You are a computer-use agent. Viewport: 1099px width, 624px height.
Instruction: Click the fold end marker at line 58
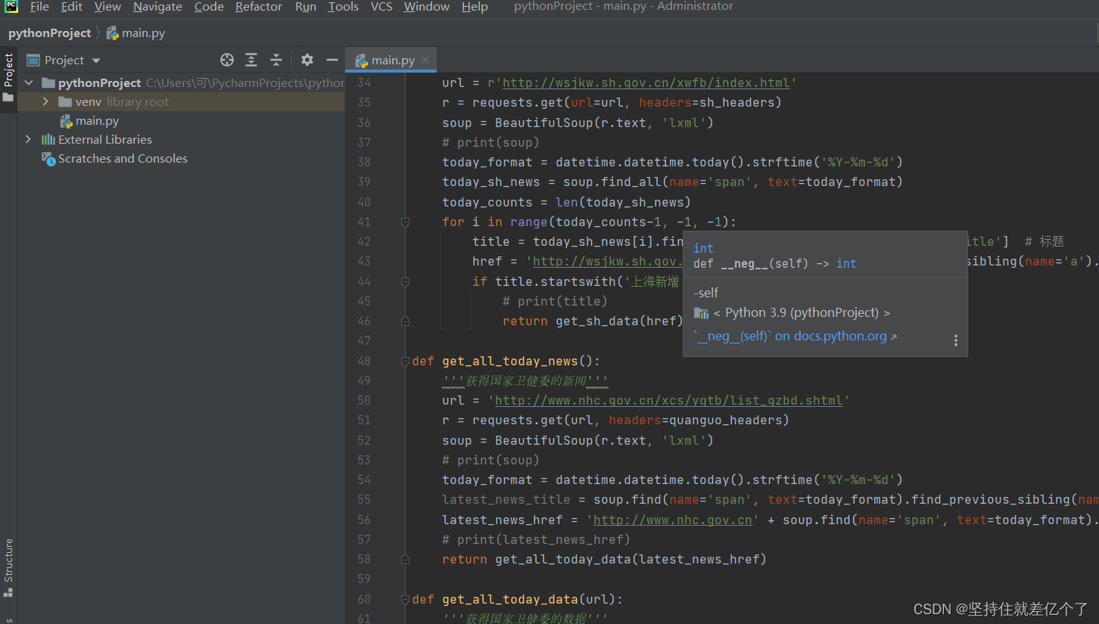(x=405, y=559)
